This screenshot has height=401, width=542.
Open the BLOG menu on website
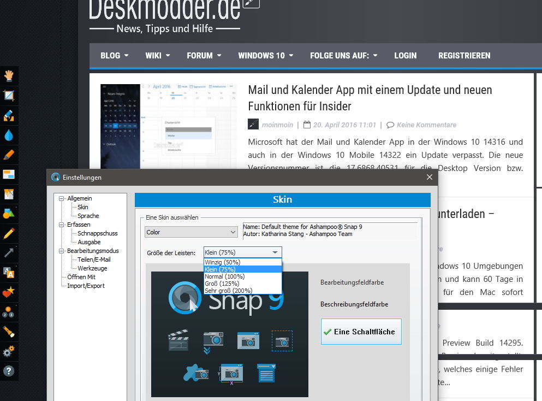tap(115, 55)
